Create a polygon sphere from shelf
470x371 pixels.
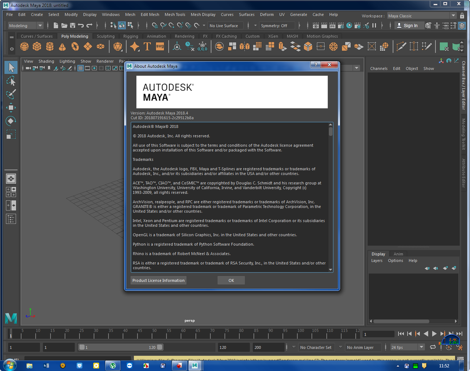[x=24, y=46]
